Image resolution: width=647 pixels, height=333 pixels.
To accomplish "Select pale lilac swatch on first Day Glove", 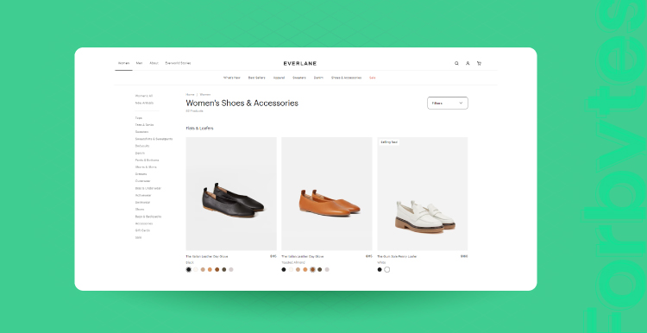I will (231, 269).
